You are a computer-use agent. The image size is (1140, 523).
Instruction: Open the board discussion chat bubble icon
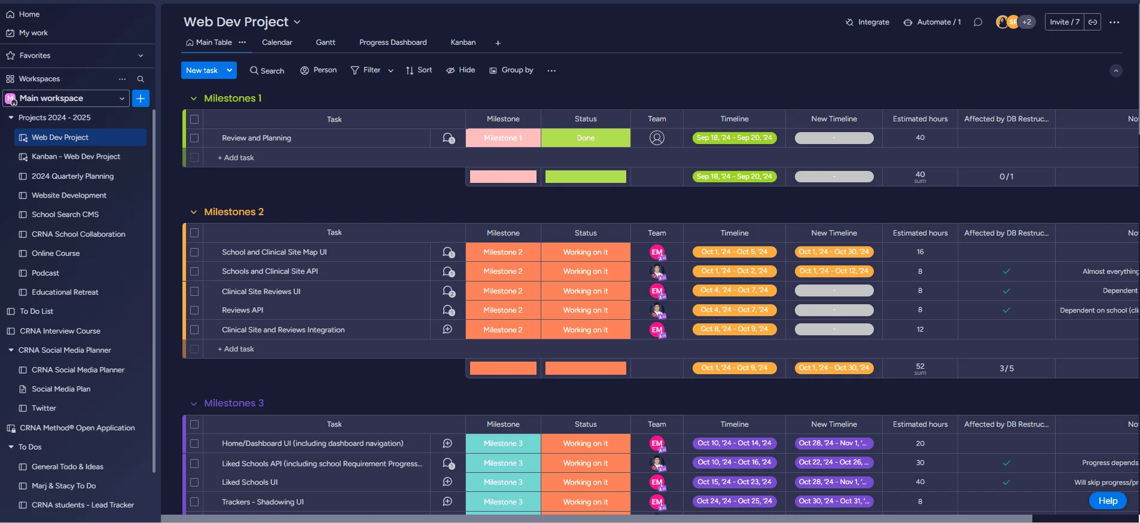tap(978, 22)
